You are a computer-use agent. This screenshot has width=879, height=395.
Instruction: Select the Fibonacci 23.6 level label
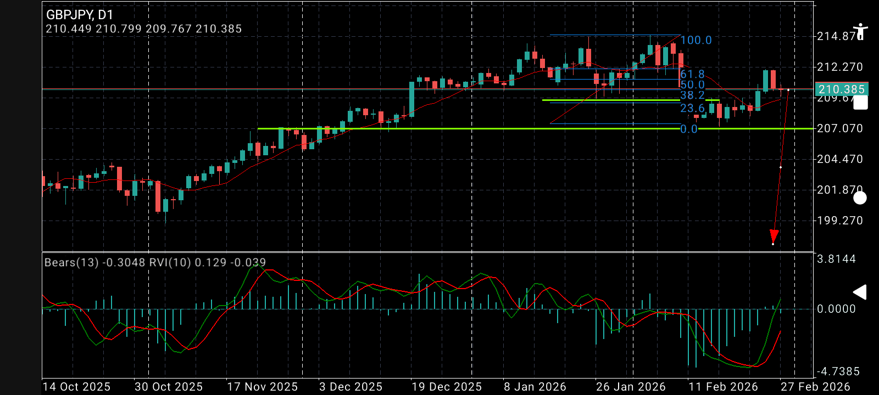coord(692,108)
